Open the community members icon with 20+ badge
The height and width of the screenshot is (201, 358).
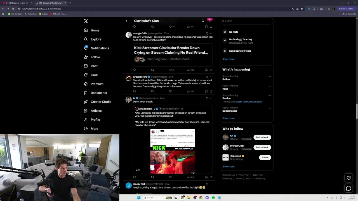coord(210,21)
